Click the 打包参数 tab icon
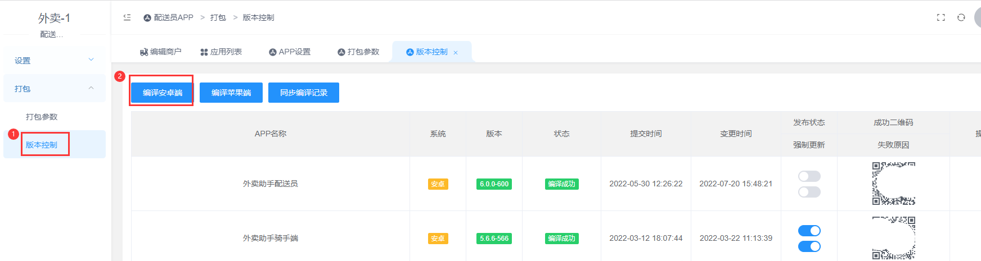 pyautogui.click(x=341, y=52)
